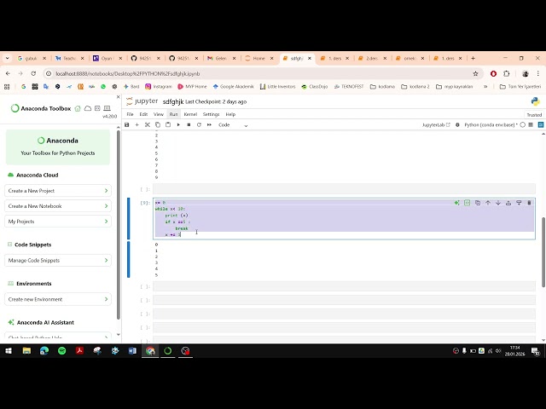This screenshot has height=409, width=546.
Task: Open a new browser tab
Action: pyautogui.click(x=473, y=59)
